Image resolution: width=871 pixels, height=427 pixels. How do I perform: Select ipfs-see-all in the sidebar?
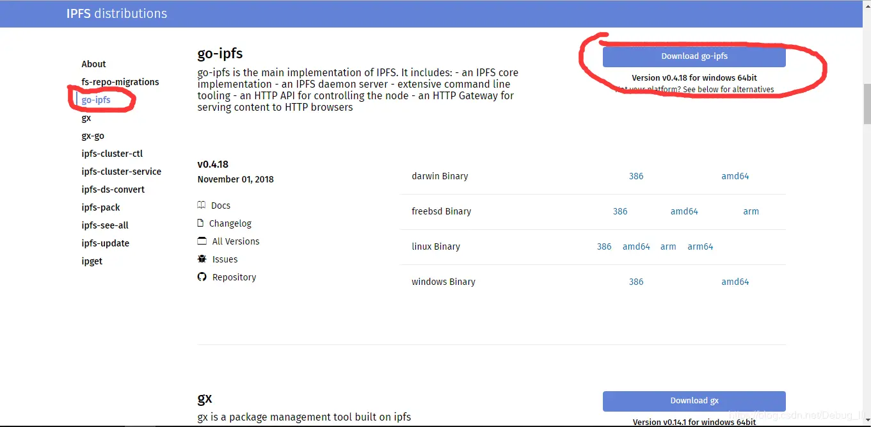coord(105,225)
